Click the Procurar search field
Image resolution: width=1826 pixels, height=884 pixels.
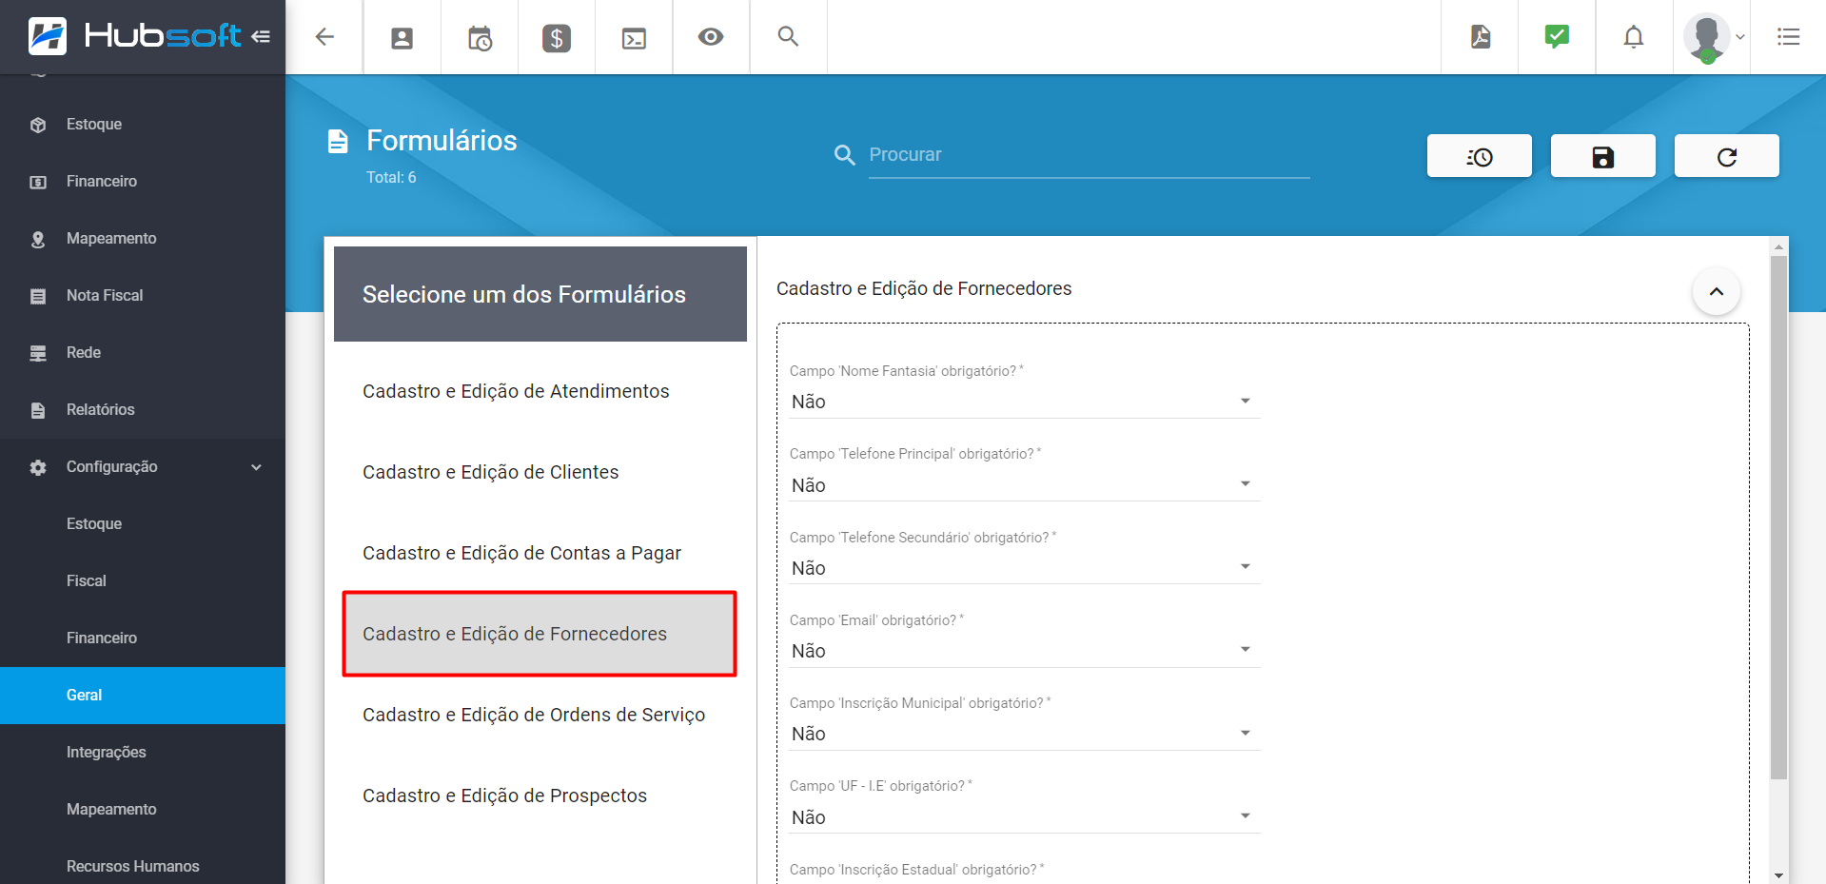coord(1090,155)
